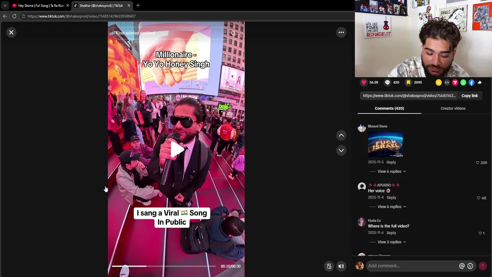Image resolution: width=492 pixels, height=277 pixels.
Task: Switch to Creator videos tab
Action: click(x=453, y=108)
